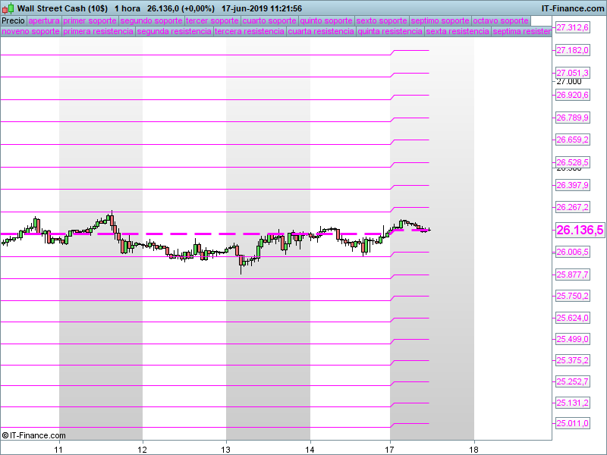Click the 'noveno soporte' label

pos(30,32)
